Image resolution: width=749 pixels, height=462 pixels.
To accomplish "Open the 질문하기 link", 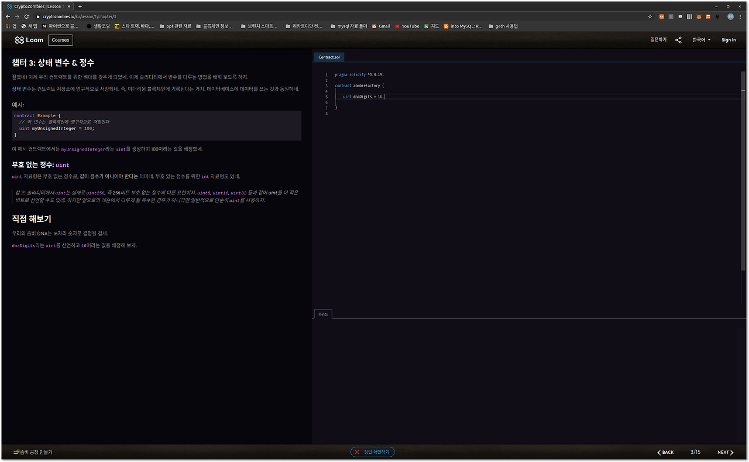I will point(658,40).
